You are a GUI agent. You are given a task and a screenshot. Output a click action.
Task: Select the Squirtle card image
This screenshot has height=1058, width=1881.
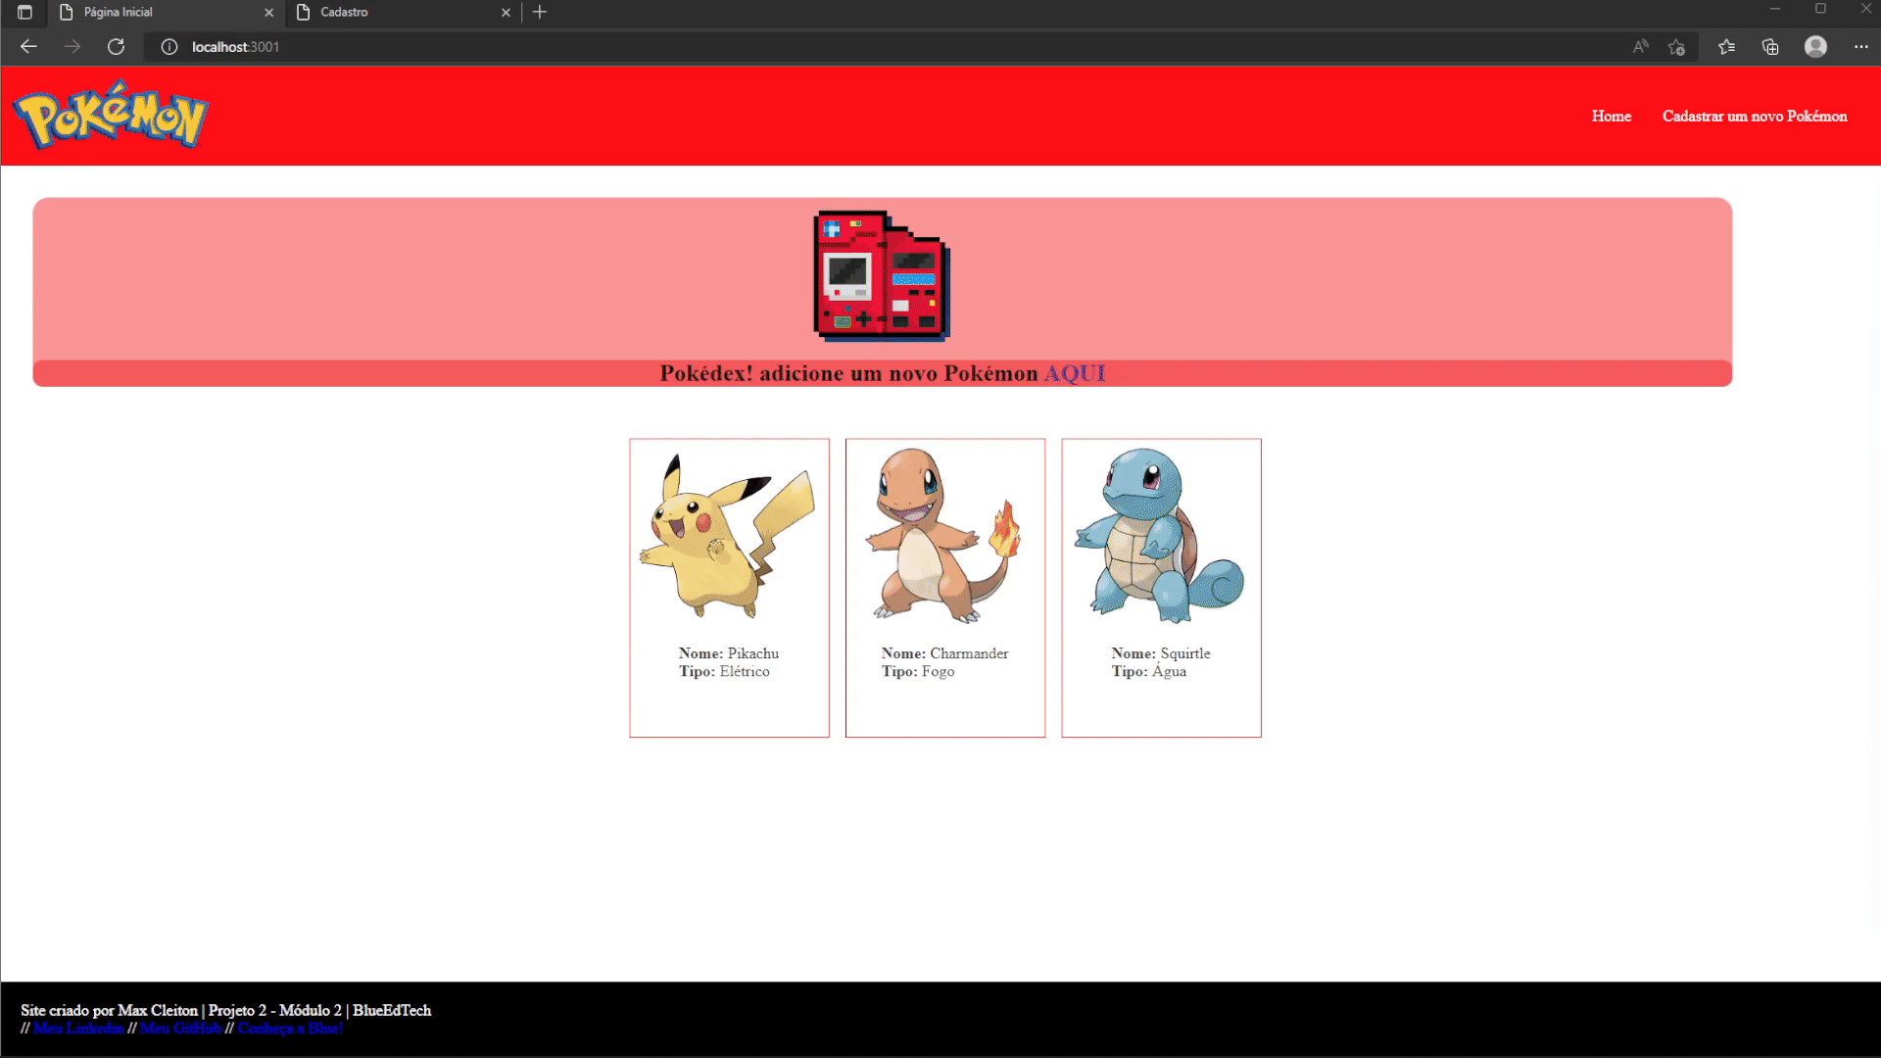click(1161, 536)
